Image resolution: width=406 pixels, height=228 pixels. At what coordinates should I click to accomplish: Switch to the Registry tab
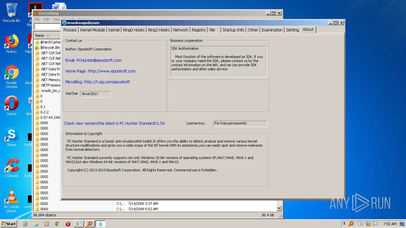pyautogui.click(x=199, y=30)
